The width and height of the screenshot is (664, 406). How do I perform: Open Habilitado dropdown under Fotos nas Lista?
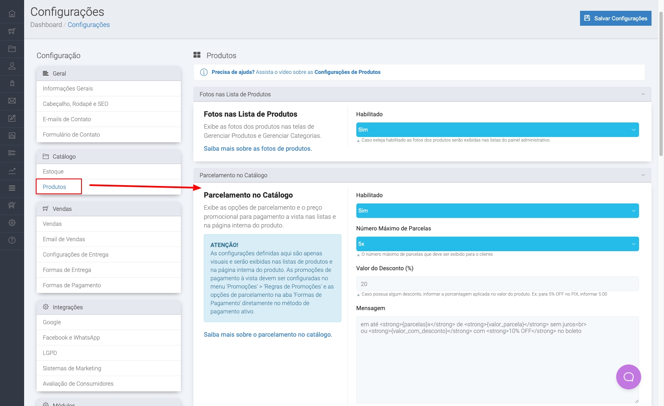(497, 130)
